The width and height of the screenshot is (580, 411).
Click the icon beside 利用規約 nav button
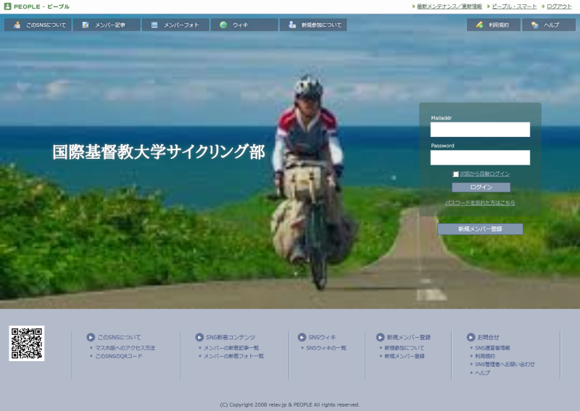[x=479, y=25]
